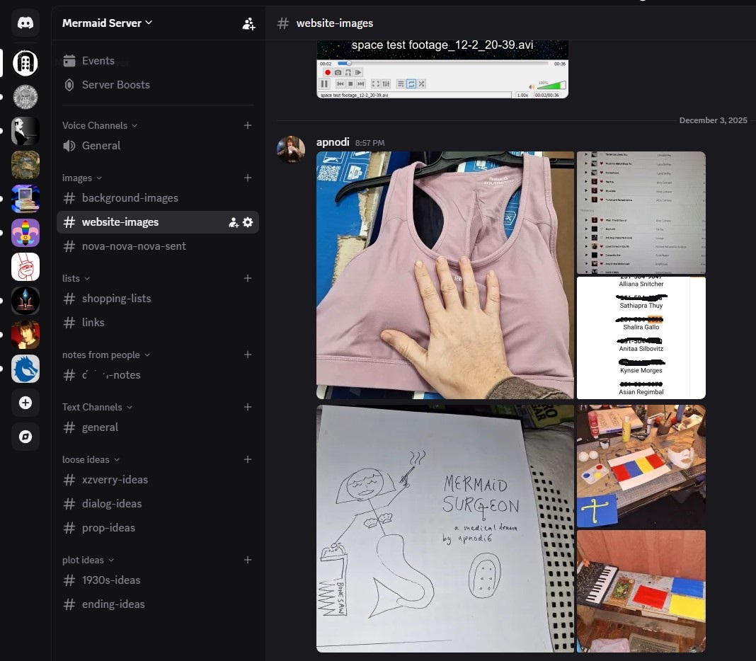Switch to the shopping-lists channel
The image size is (756, 661).
pos(116,299)
